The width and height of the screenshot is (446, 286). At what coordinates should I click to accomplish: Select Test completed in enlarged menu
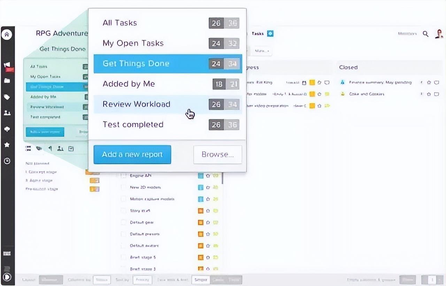tap(168, 125)
